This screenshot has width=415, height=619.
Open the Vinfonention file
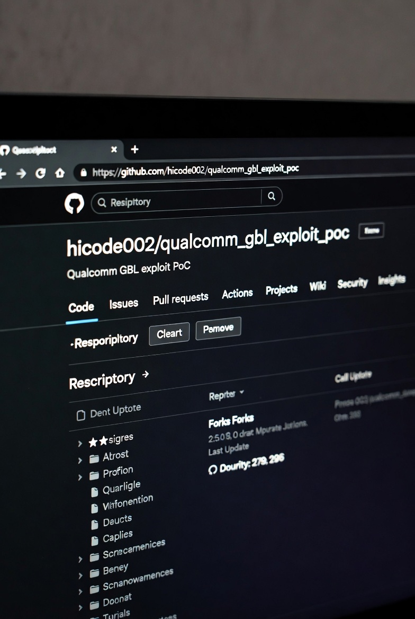point(128,502)
